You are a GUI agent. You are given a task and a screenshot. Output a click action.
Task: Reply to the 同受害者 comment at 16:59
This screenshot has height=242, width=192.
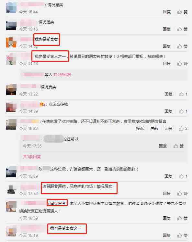tap(167, 218)
